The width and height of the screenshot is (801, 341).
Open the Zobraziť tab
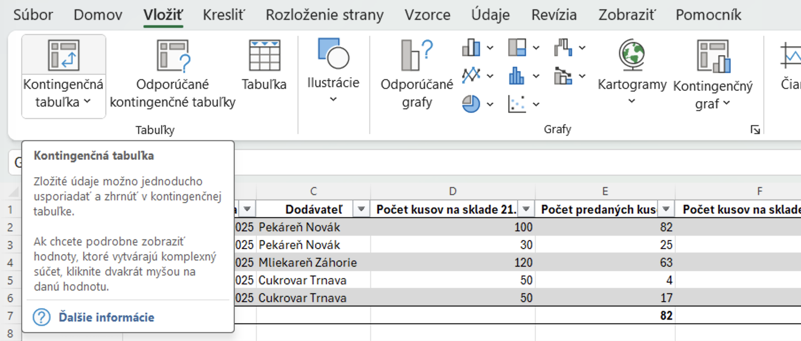627,15
